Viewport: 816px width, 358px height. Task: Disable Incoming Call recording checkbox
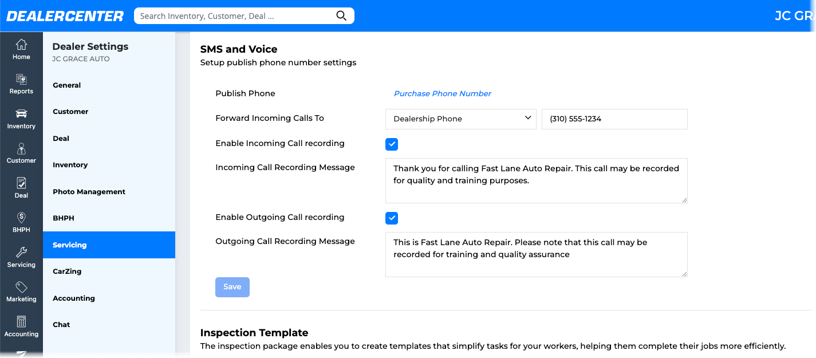[392, 144]
